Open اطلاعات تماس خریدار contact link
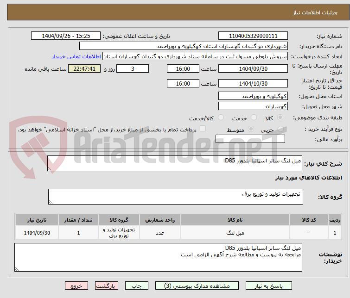Screen dimensions: 350x298 tap(76, 56)
